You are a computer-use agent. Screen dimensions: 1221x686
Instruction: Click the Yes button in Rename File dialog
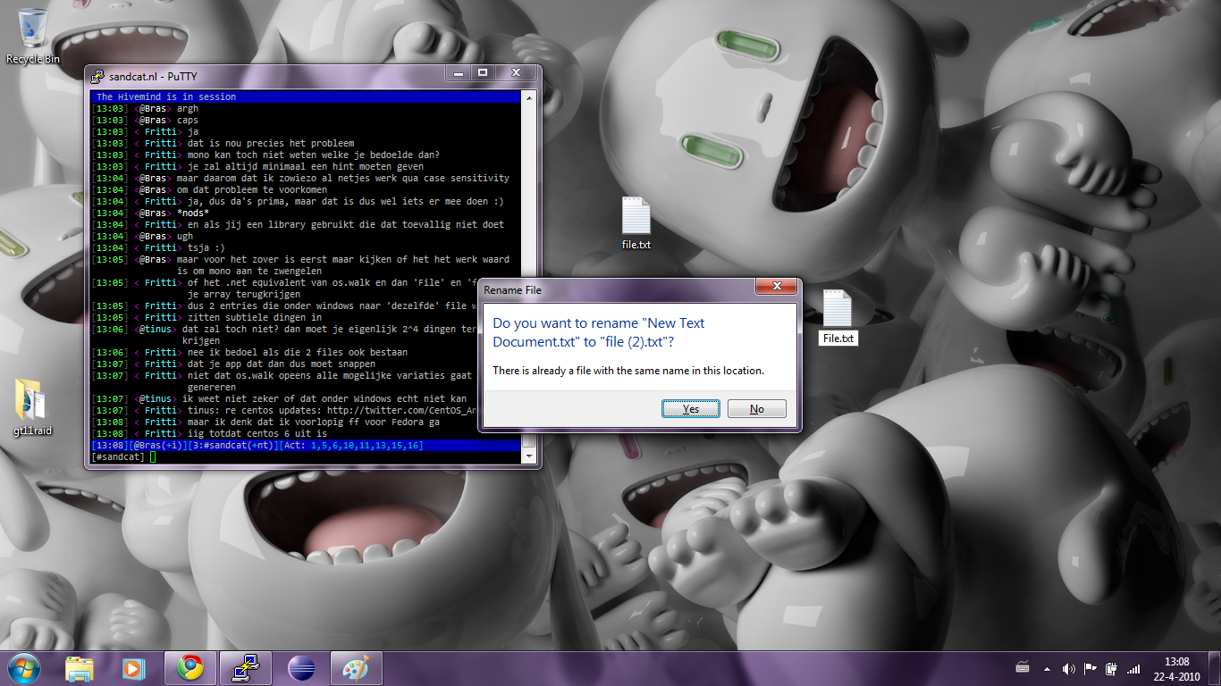click(x=690, y=408)
